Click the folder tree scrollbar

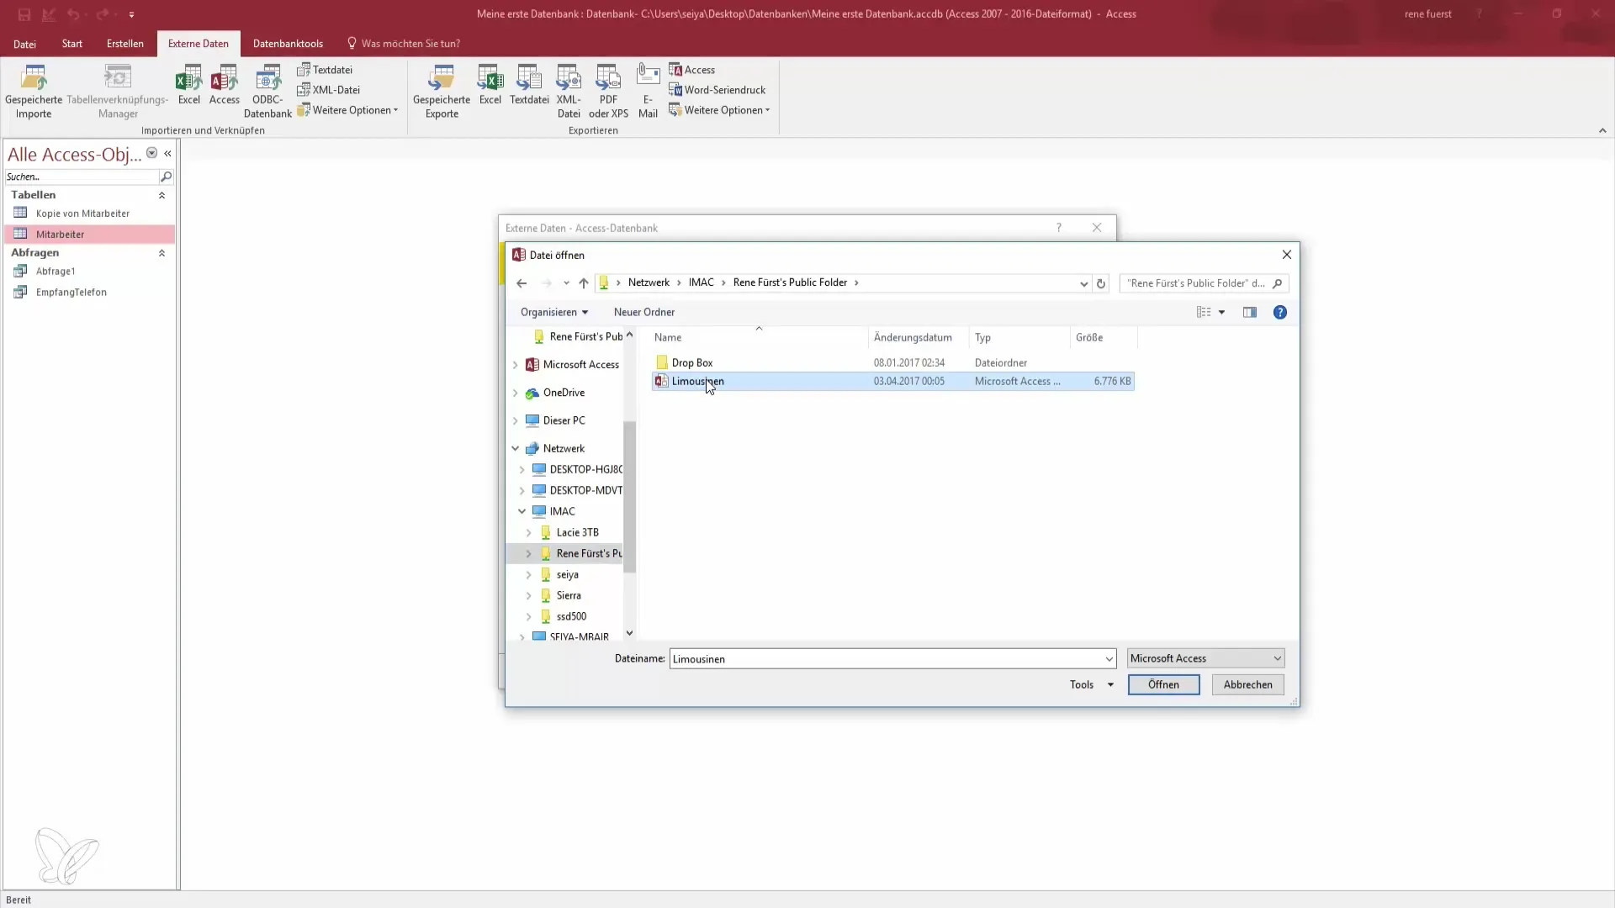(629, 496)
